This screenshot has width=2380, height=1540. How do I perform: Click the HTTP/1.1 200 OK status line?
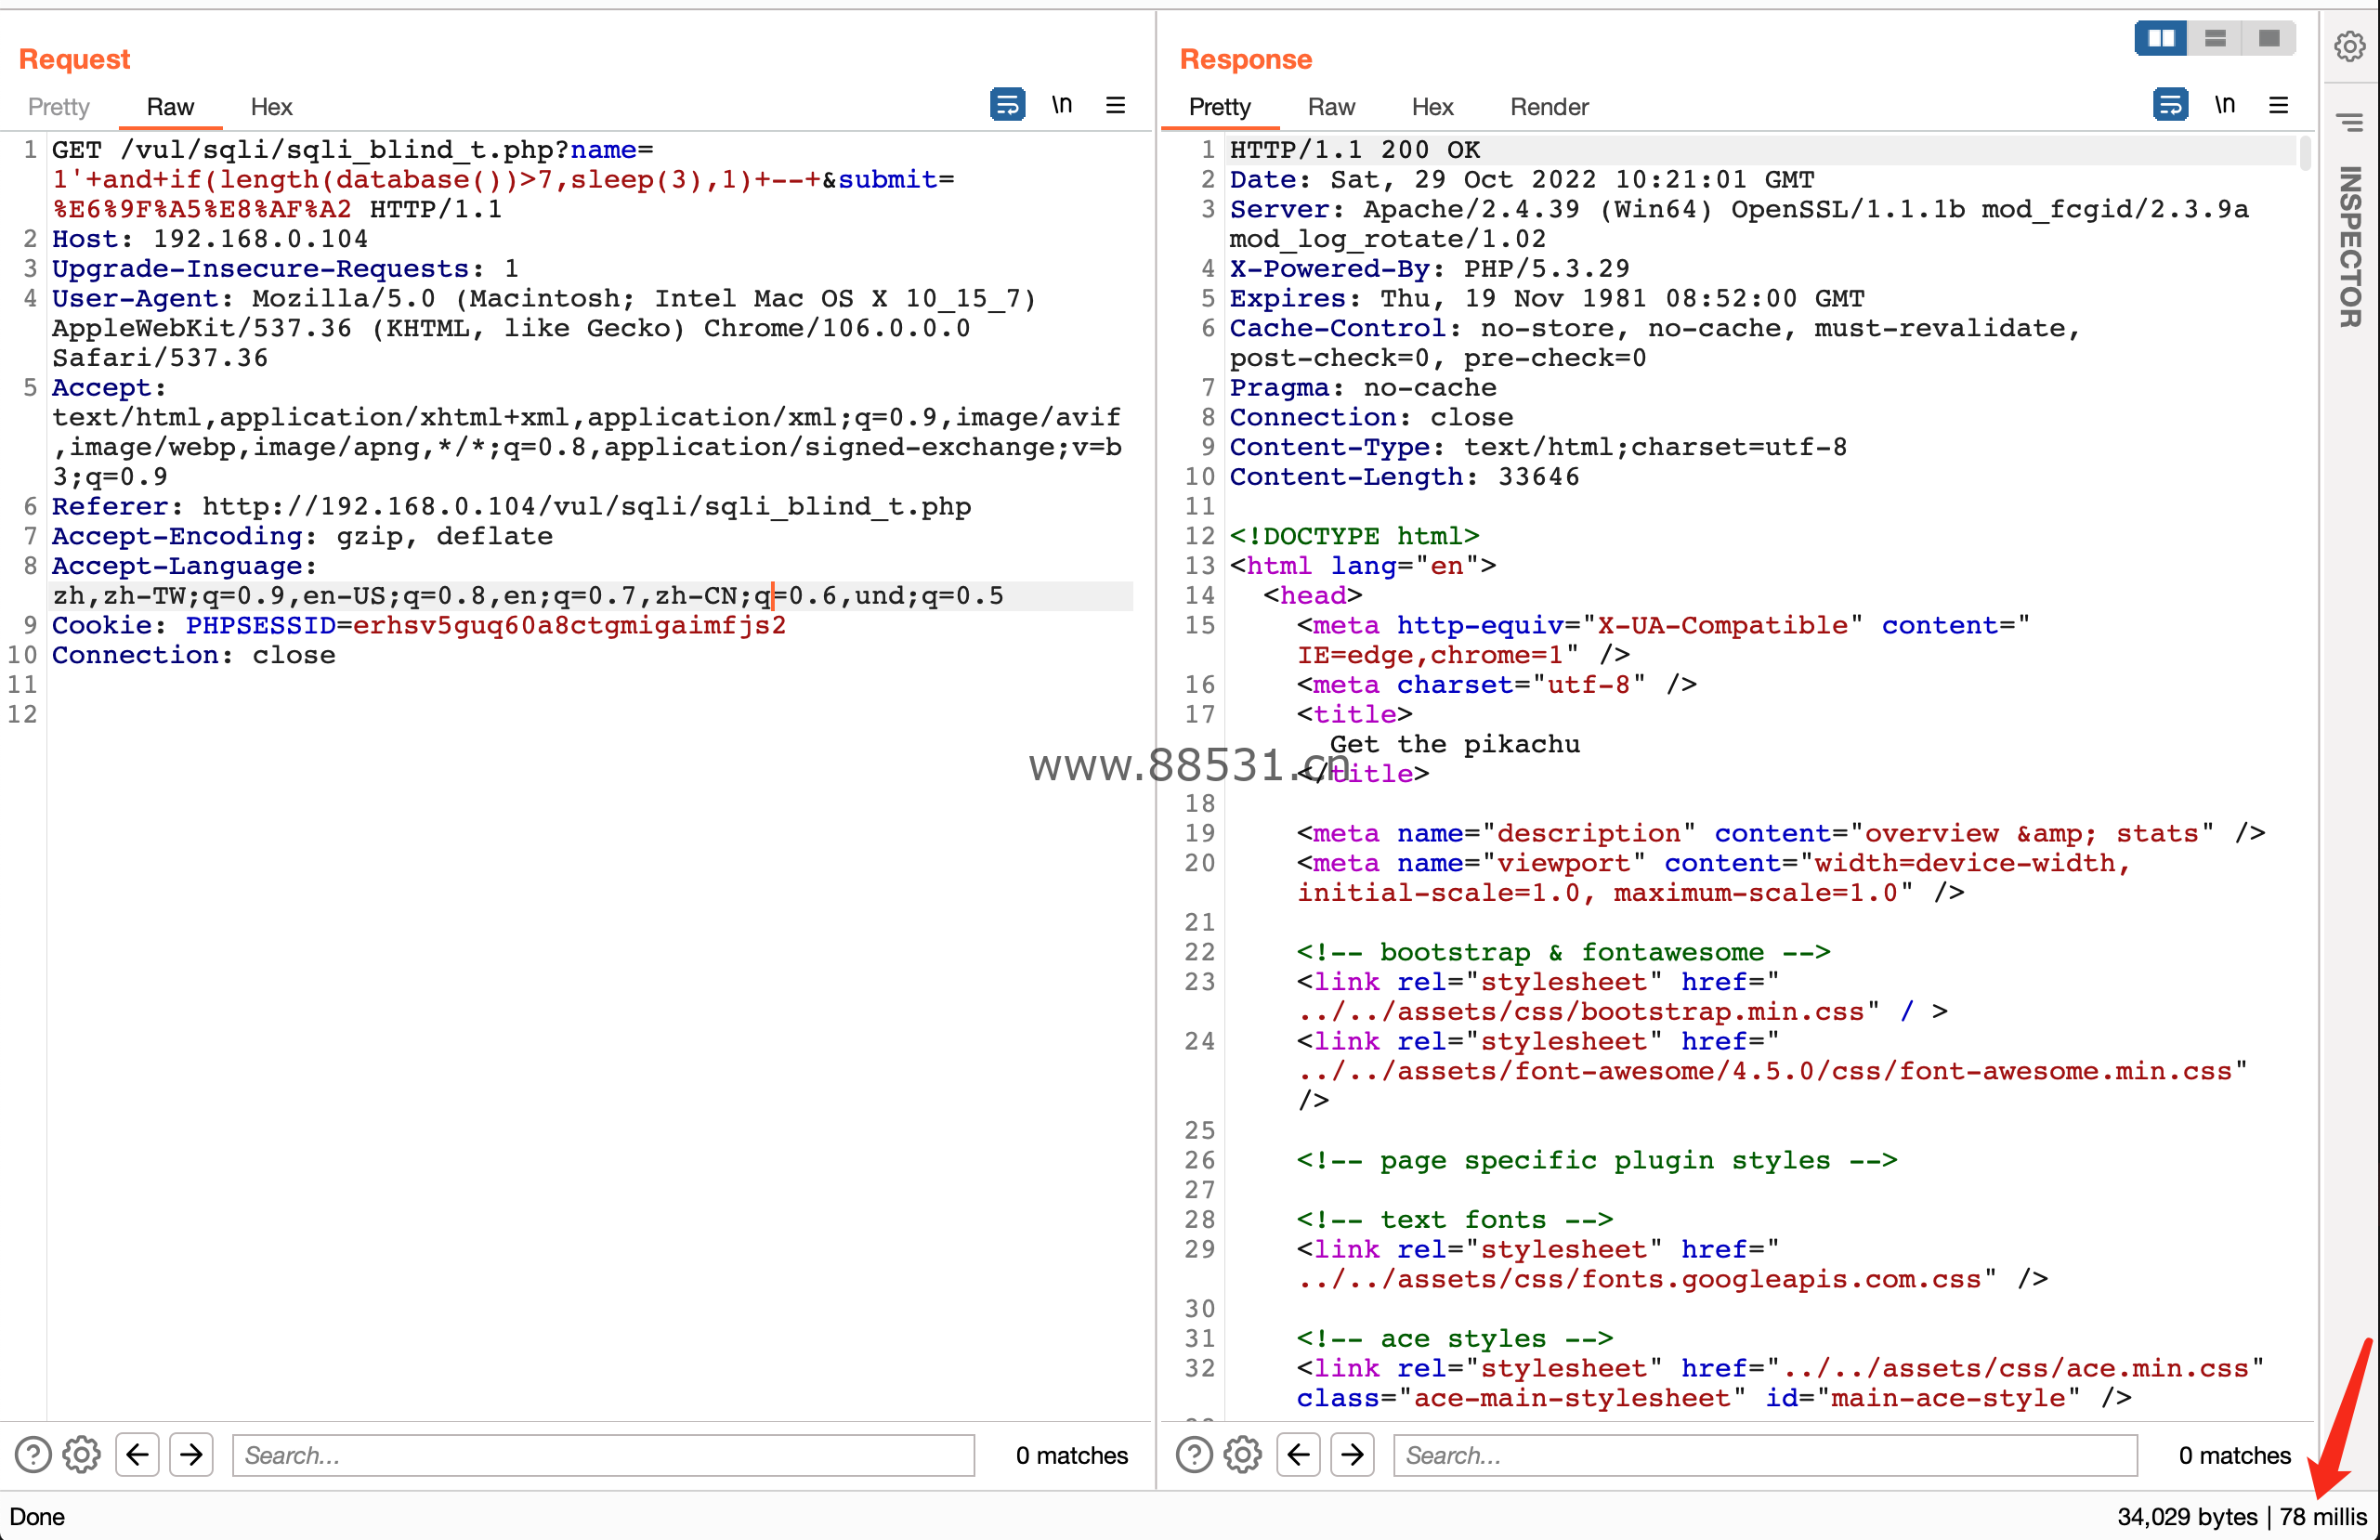[1355, 150]
